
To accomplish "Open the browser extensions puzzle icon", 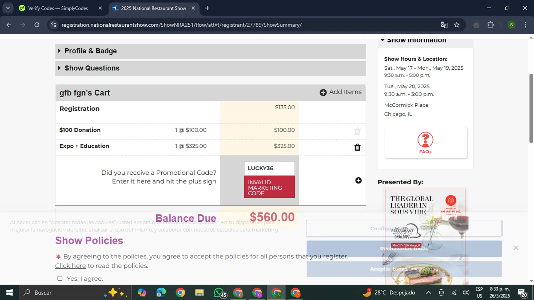I will pos(491,25).
